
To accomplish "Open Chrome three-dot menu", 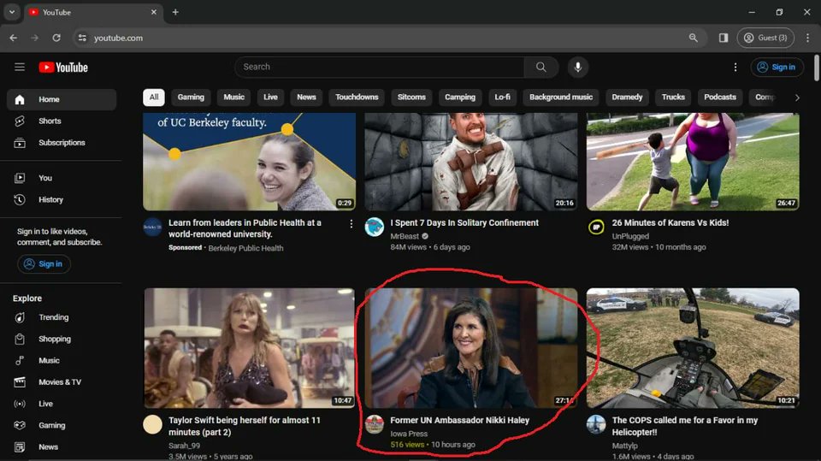I will 807,38.
